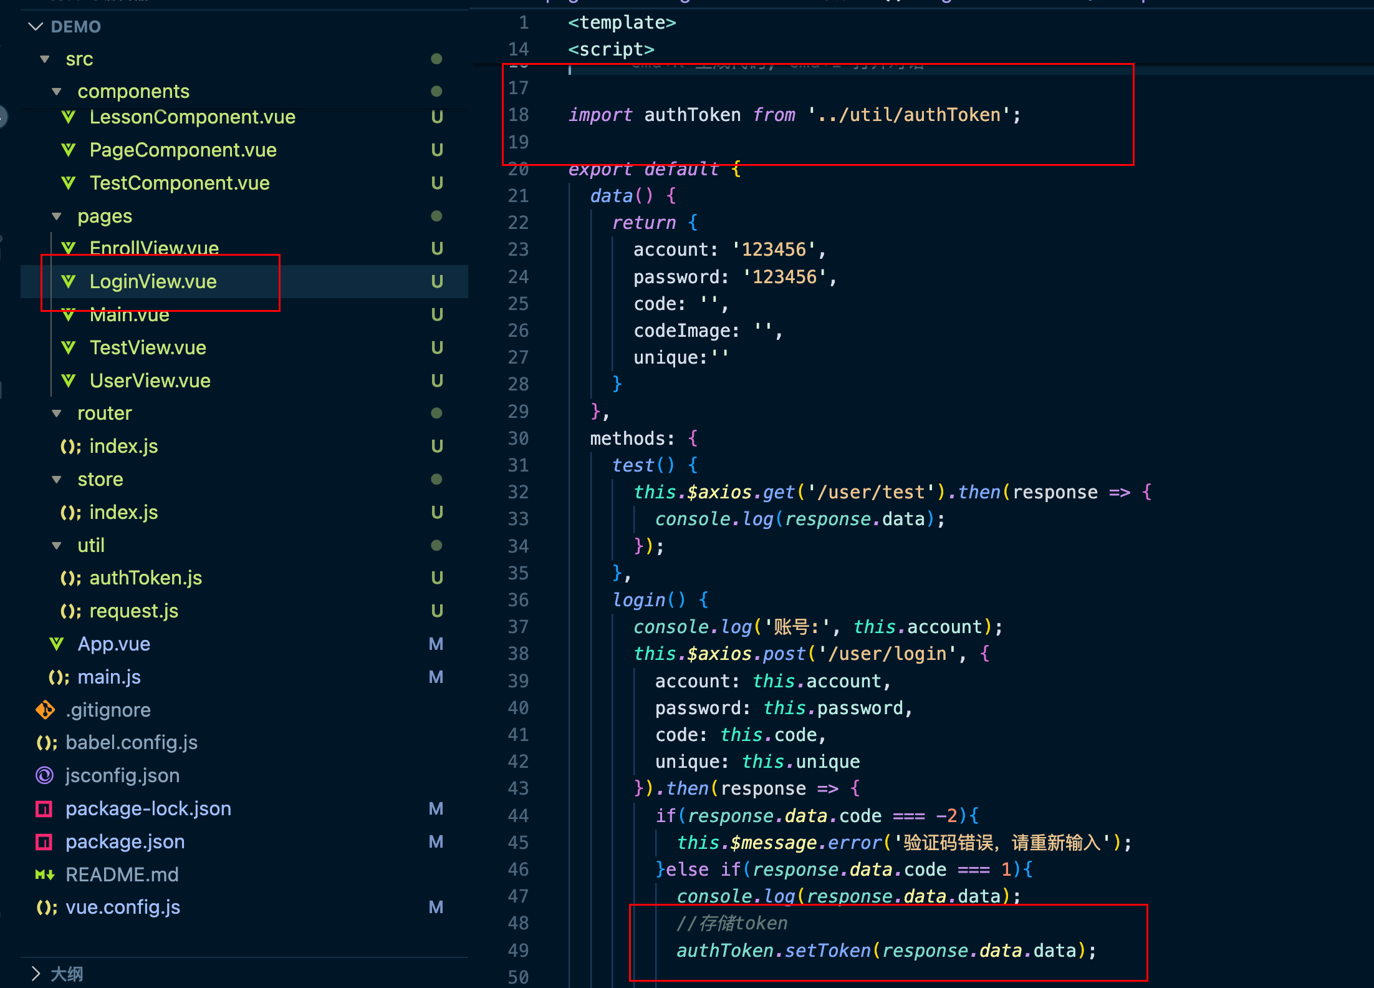
Task: Click the git icon next to .gitignore
Action: coord(45,710)
